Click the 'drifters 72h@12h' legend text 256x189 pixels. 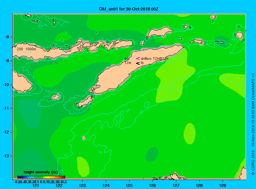click(154, 59)
